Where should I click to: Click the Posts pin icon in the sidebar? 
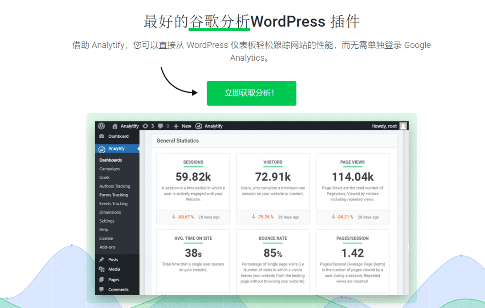pyautogui.click(x=101, y=259)
